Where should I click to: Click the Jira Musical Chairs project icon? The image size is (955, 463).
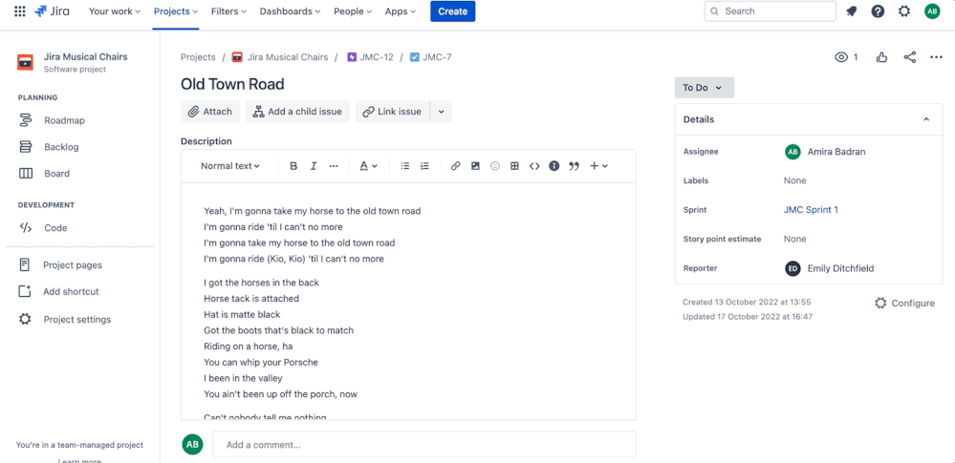[x=25, y=62]
